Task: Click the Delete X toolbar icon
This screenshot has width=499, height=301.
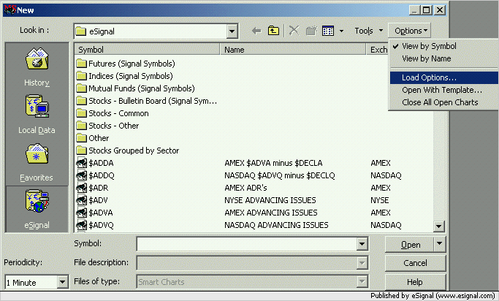Action: (294, 31)
